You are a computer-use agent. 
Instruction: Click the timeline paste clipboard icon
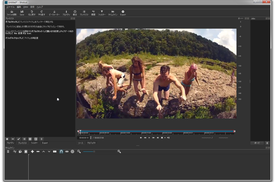26,151
